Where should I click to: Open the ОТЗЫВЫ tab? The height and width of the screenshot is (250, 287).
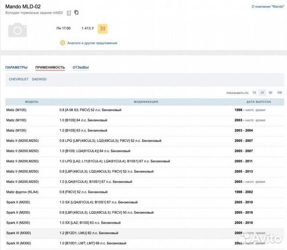80,68
